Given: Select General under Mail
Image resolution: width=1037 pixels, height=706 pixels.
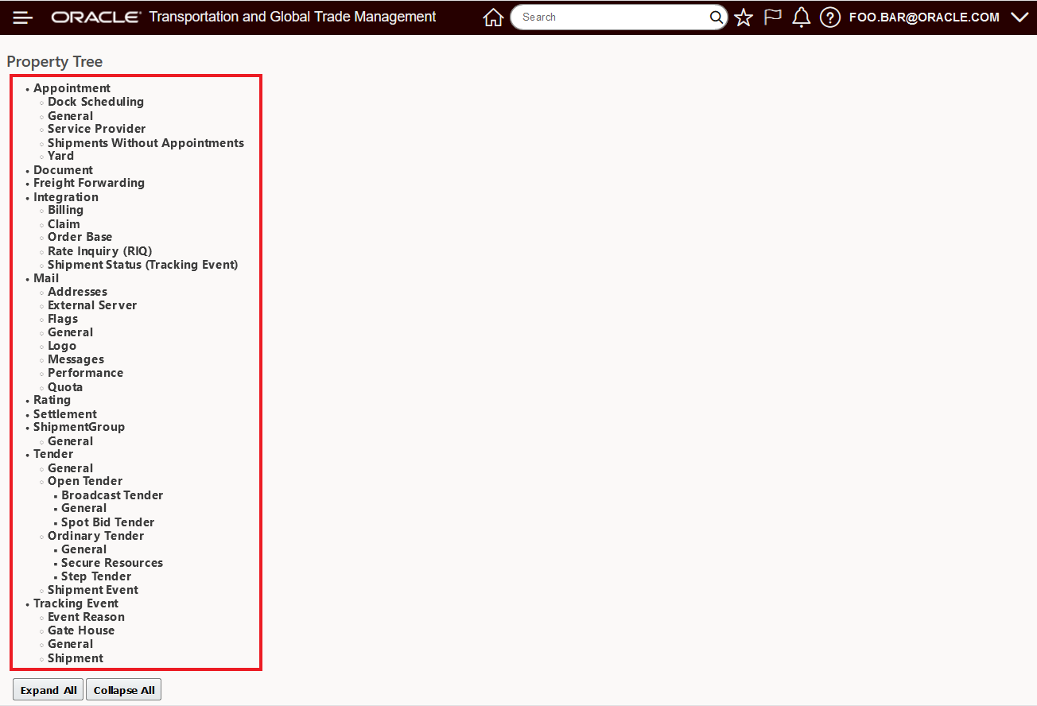Looking at the screenshot, I should (x=70, y=332).
